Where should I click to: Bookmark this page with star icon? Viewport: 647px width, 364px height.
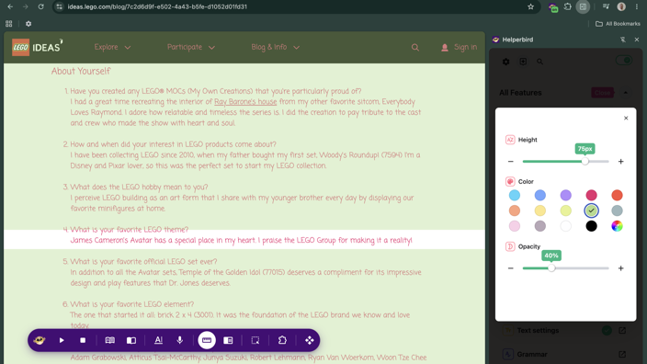[x=530, y=6]
